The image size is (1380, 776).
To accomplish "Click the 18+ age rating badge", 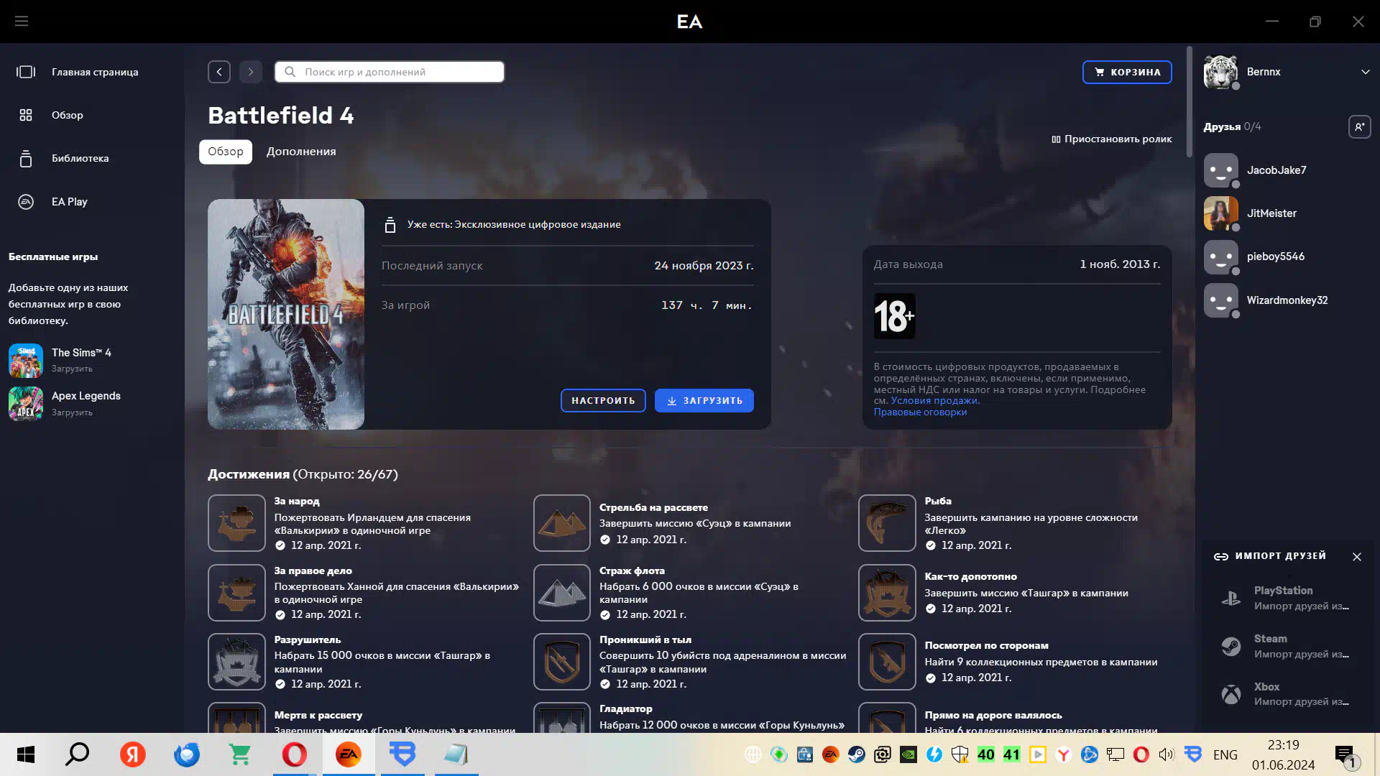I will (x=894, y=315).
